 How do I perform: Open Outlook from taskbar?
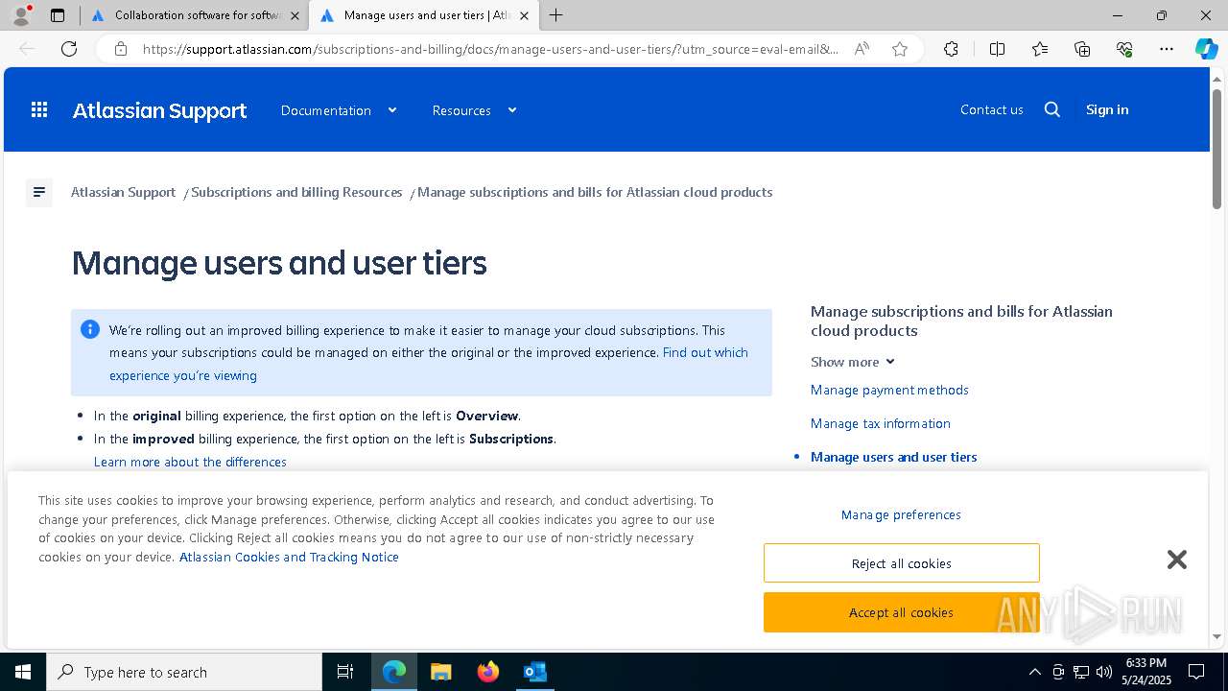(534, 672)
